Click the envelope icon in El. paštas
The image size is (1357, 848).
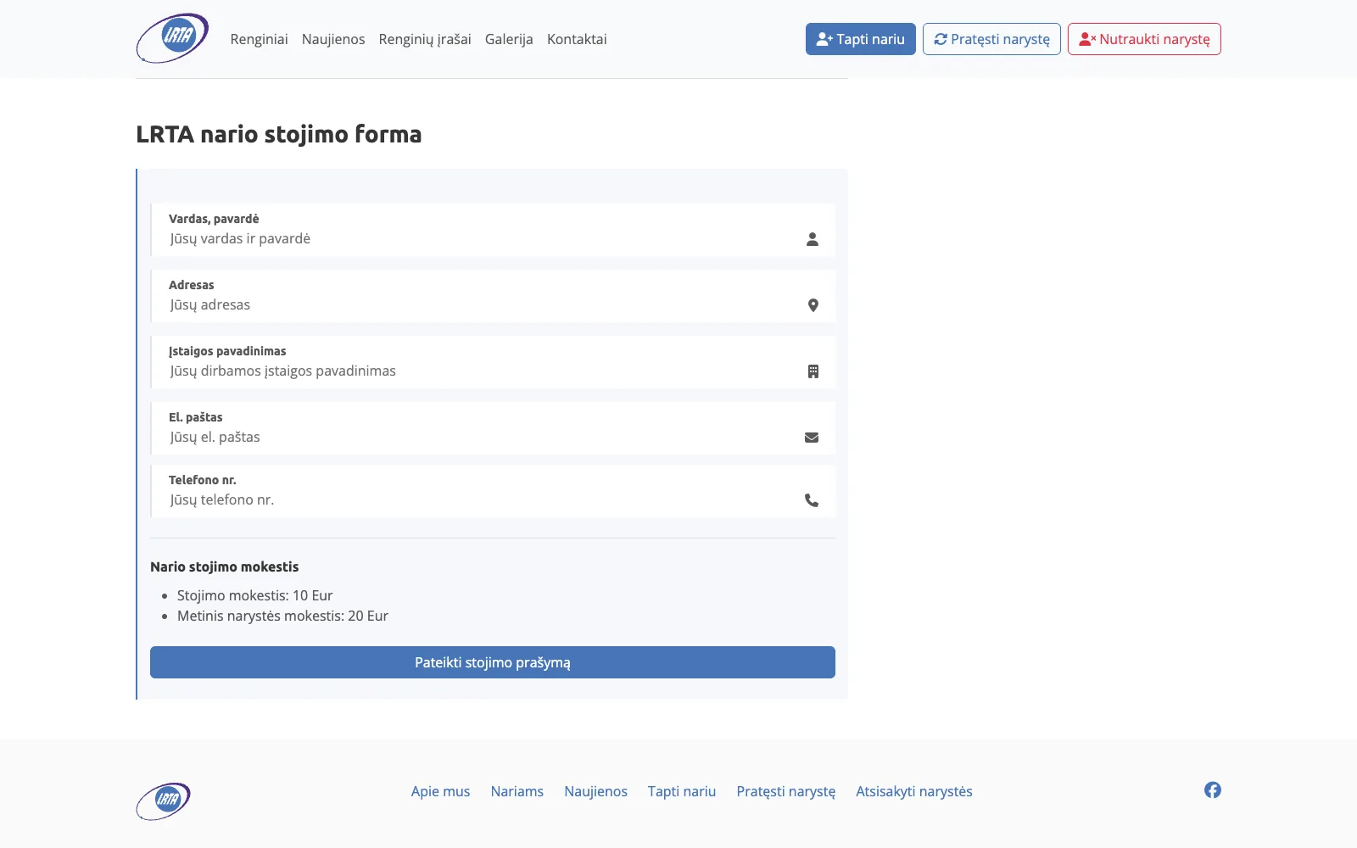click(x=812, y=438)
